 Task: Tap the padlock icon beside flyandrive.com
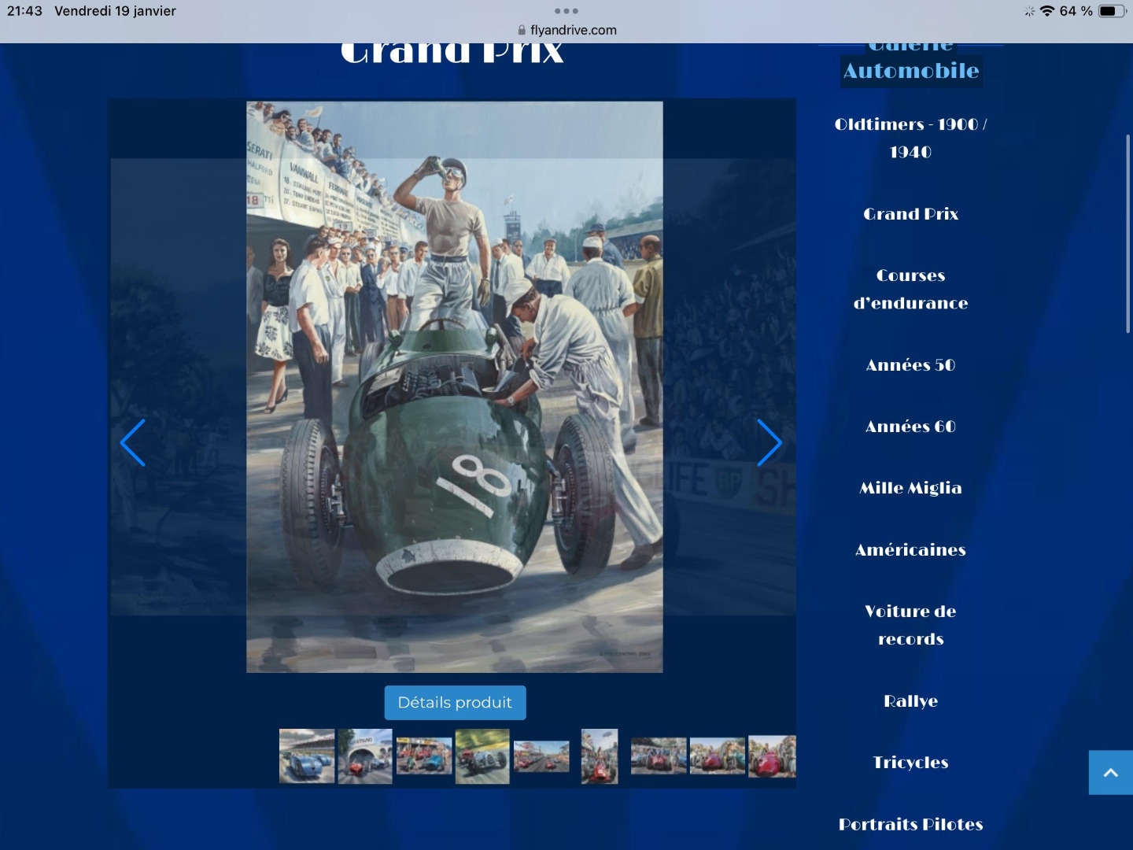pyautogui.click(x=522, y=30)
